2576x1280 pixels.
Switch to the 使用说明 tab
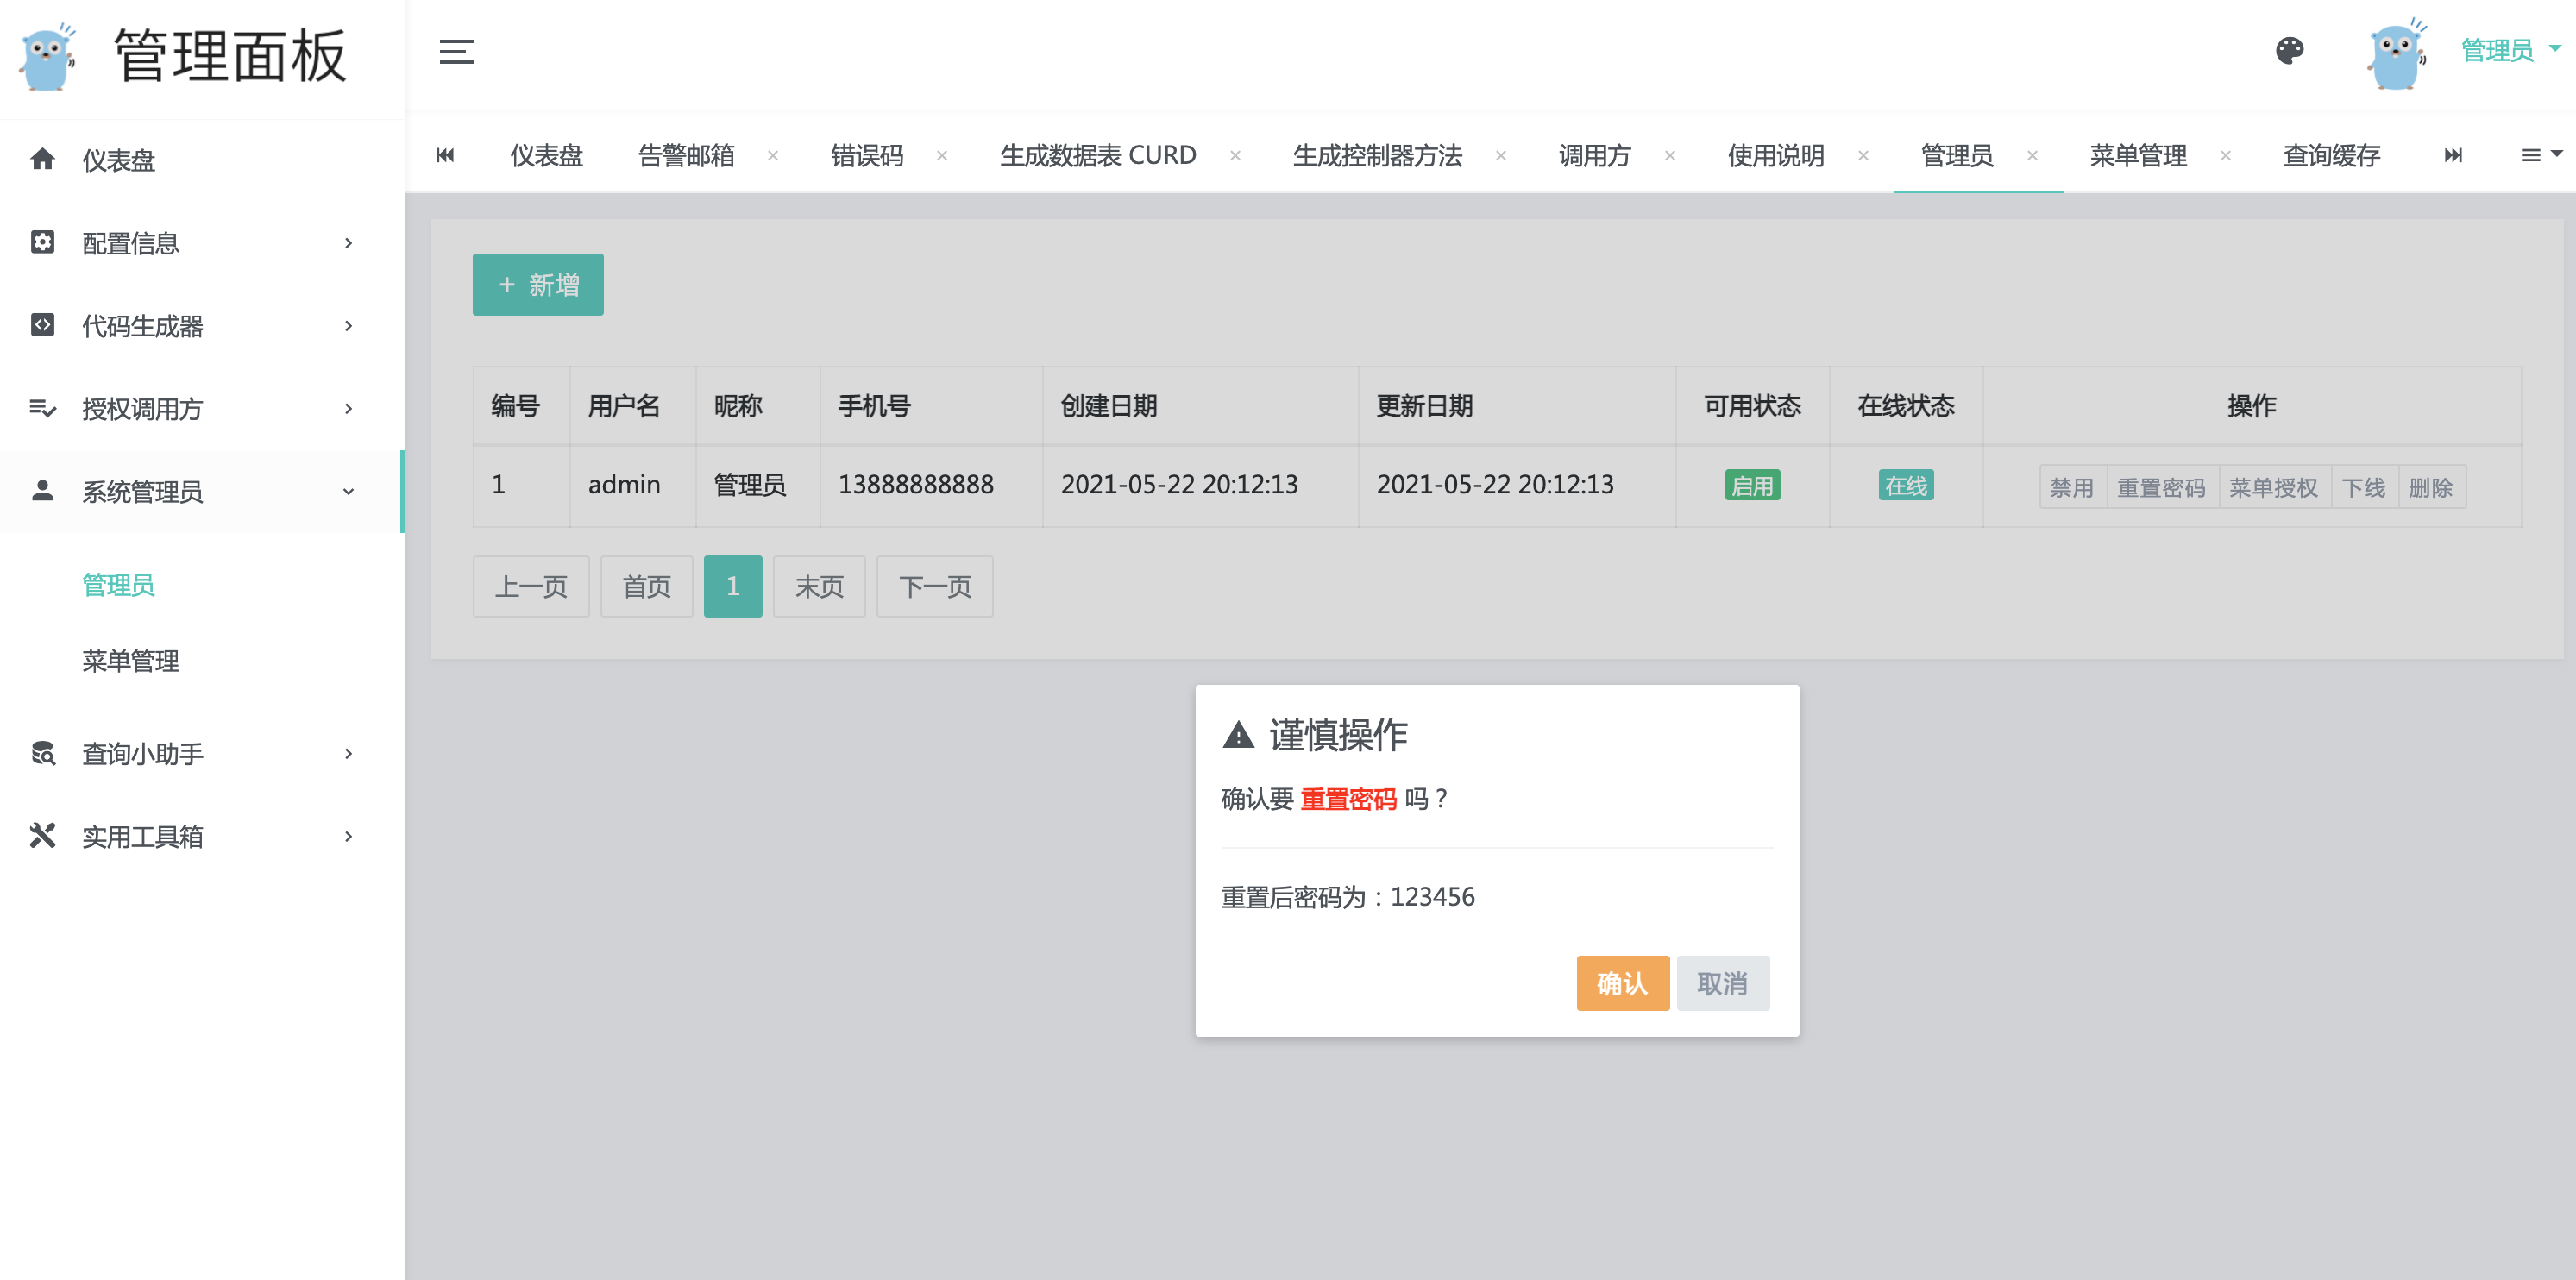[x=1776, y=155]
